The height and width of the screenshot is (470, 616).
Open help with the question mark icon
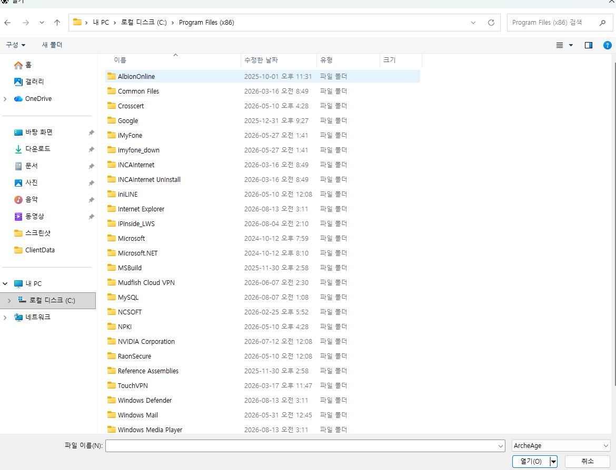click(x=608, y=46)
